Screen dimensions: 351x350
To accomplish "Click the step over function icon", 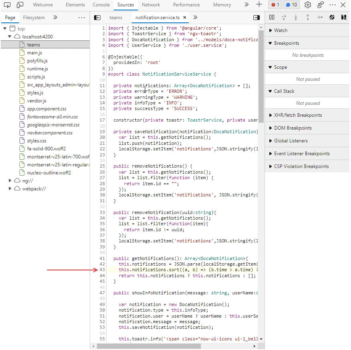I will coord(284,18).
